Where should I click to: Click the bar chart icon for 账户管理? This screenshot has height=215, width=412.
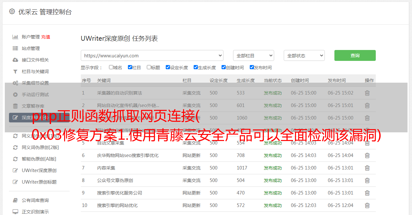15,37
